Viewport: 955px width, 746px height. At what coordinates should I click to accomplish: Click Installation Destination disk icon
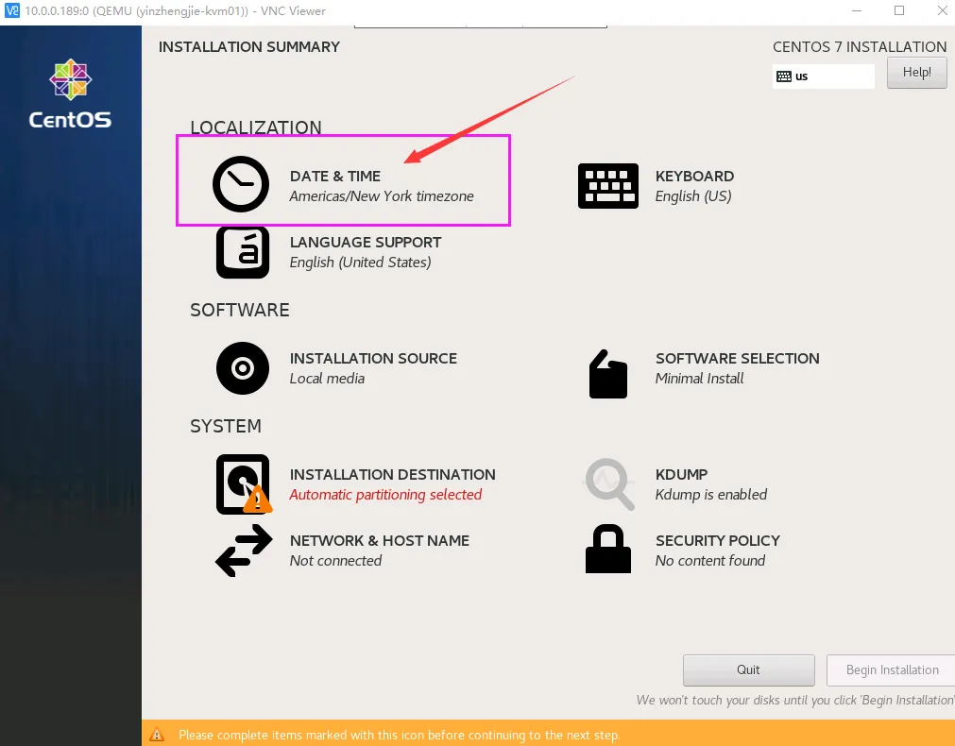tap(244, 484)
